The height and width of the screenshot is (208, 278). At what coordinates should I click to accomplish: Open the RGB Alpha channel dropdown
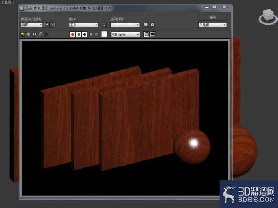[125, 34]
